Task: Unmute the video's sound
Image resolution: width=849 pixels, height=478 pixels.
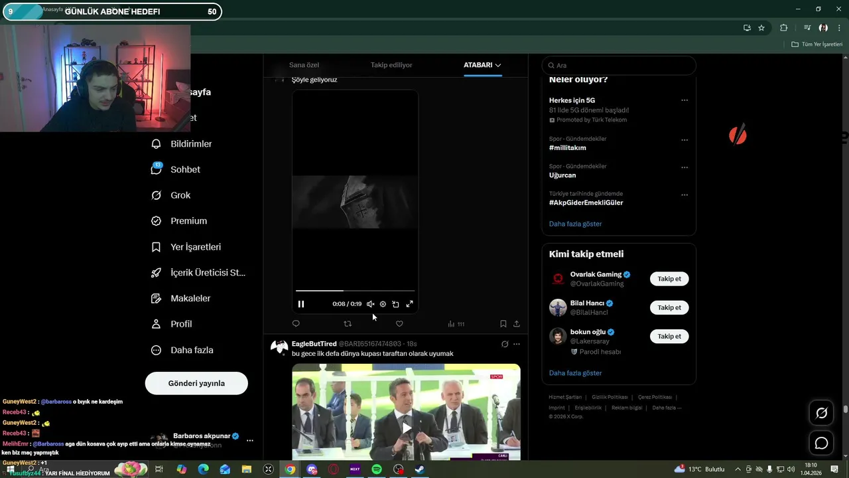Action: coord(371,304)
